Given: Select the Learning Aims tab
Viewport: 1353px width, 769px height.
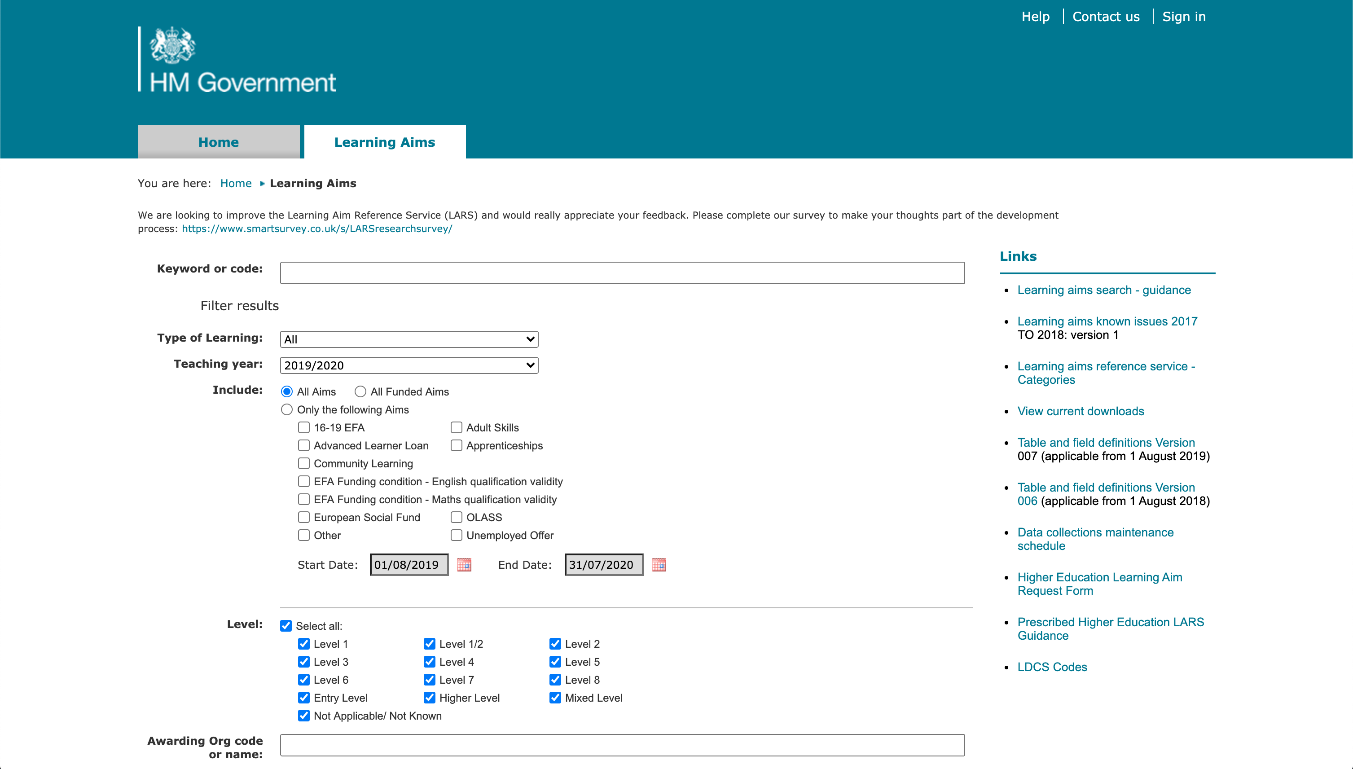Looking at the screenshot, I should (384, 142).
